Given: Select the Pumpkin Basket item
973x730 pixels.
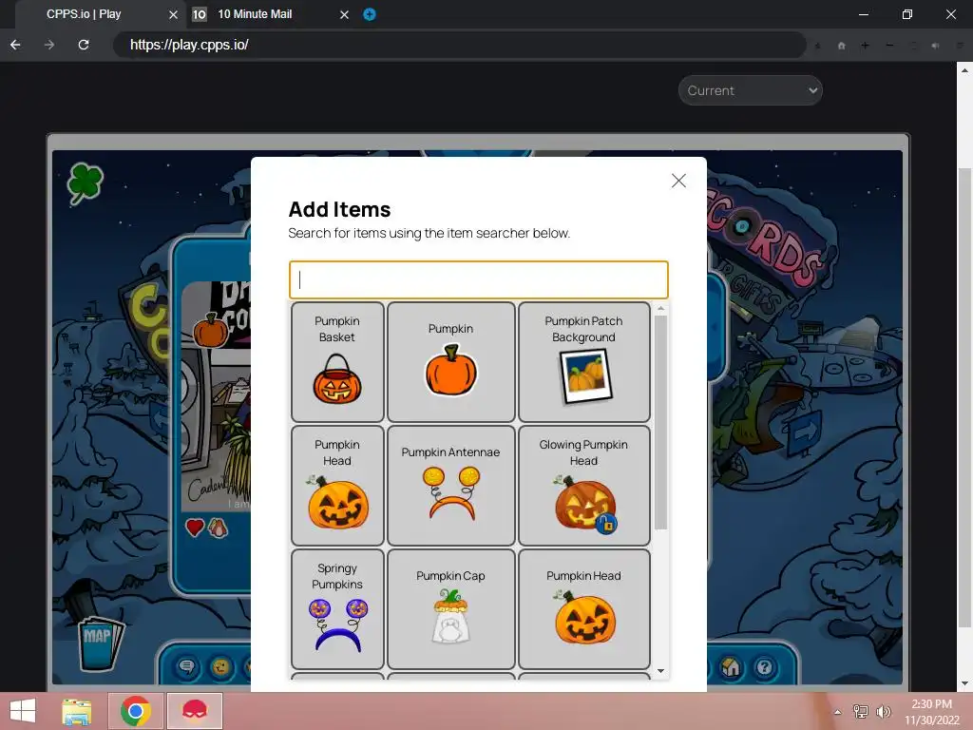Looking at the screenshot, I should click(337, 362).
